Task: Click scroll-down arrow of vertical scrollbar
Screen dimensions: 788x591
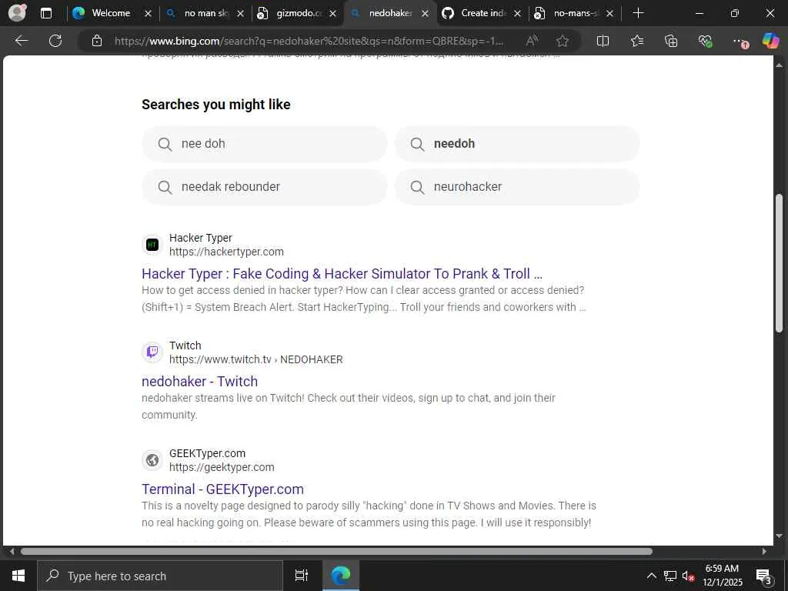Action: tap(779, 536)
